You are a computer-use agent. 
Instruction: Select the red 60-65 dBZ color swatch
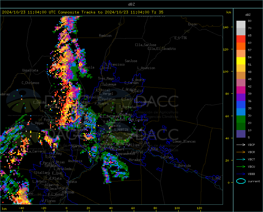(x=241, y=39)
